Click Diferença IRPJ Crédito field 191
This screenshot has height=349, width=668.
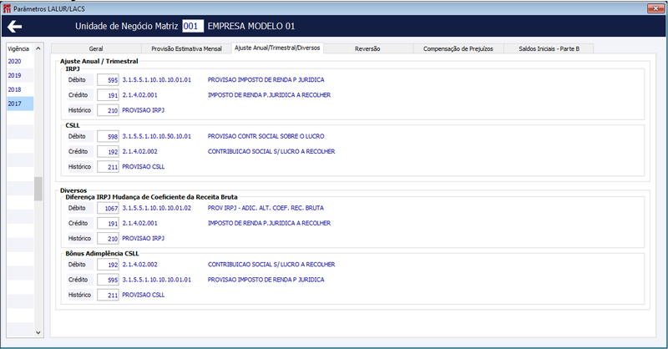(108, 223)
